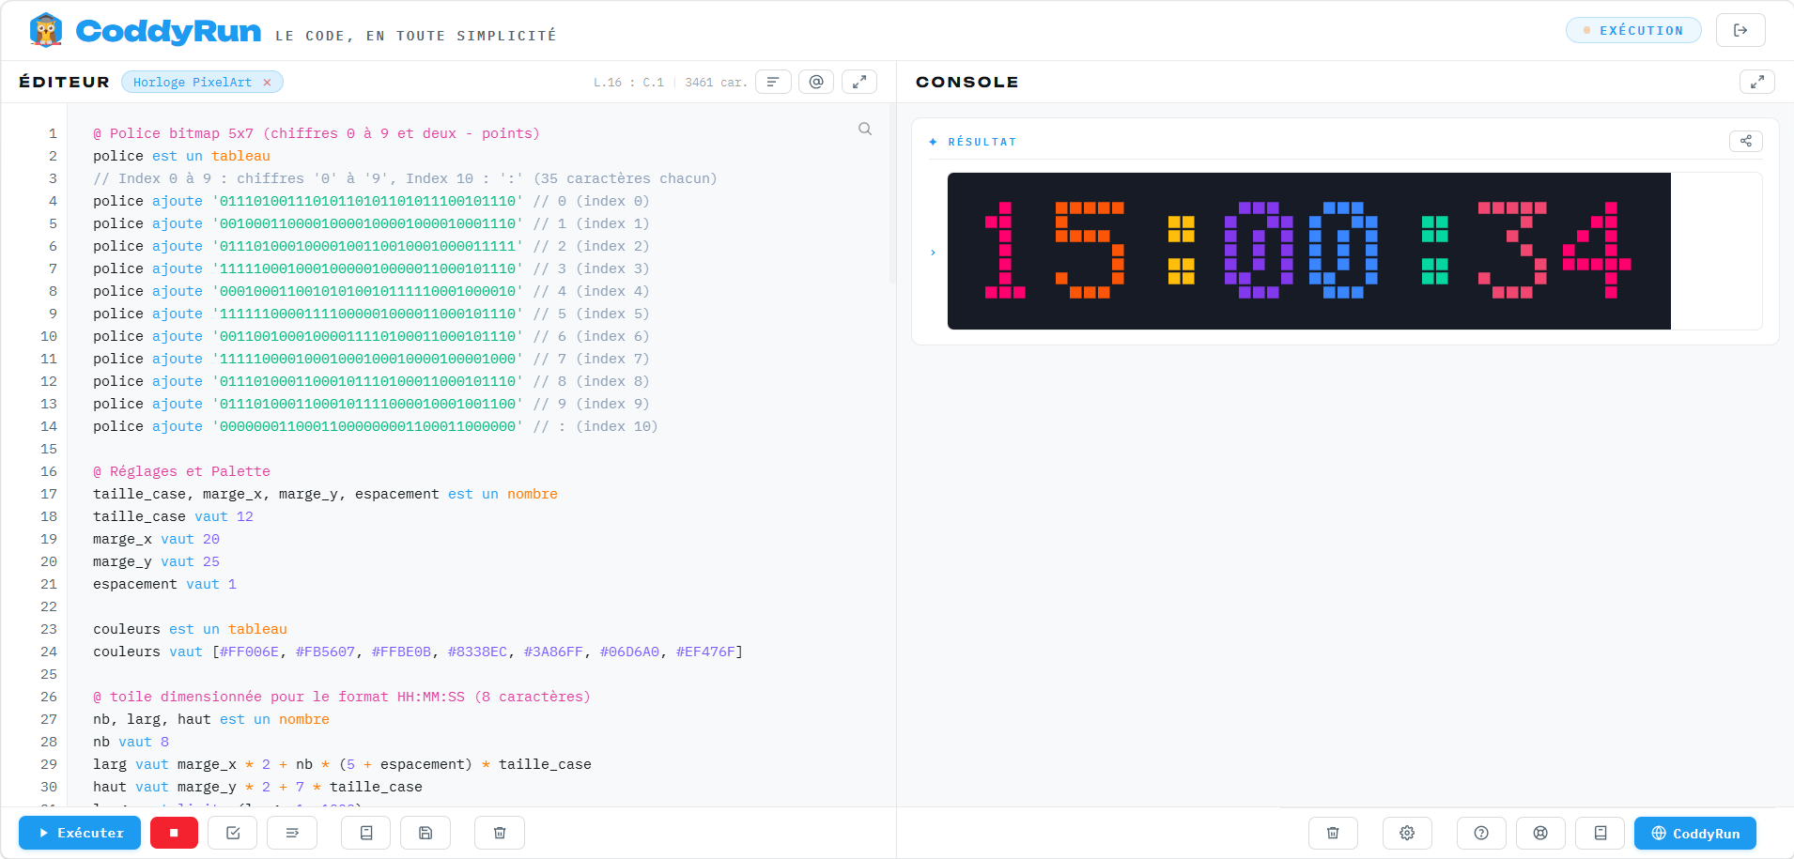
Task: Open console settings gear icon
Action: (1407, 833)
